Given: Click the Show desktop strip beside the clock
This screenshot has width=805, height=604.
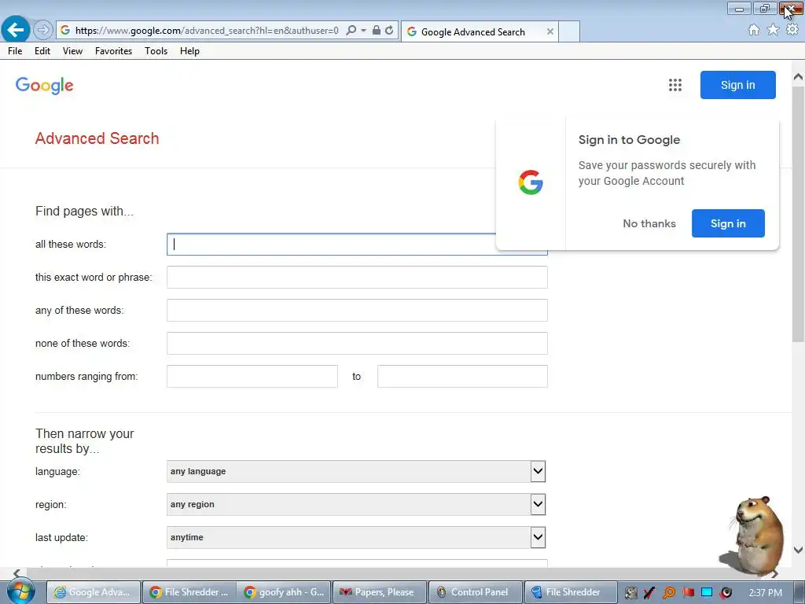Looking at the screenshot, I should [x=800, y=592].
